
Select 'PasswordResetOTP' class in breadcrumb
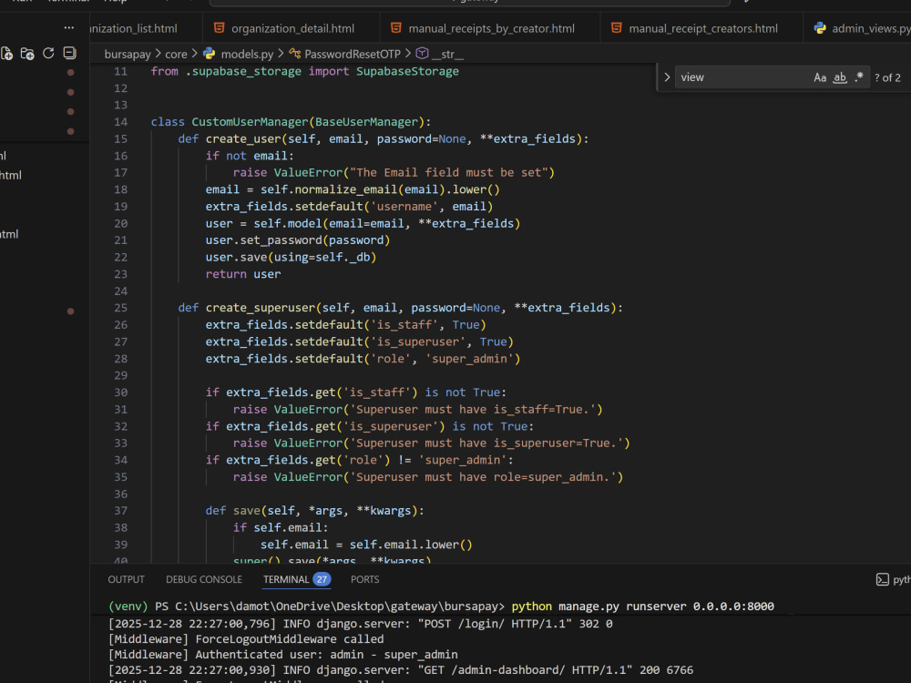[x=353, y=54]
